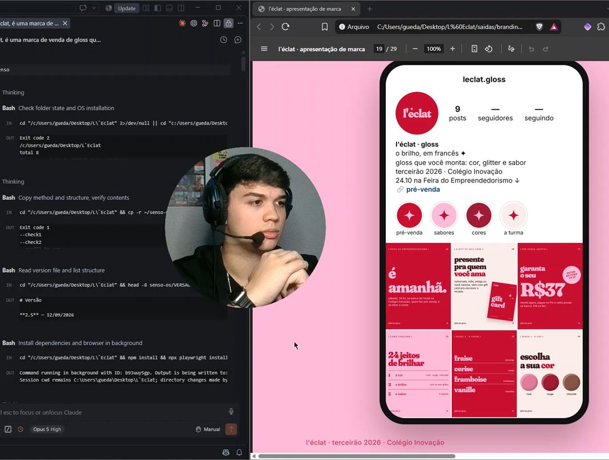Open session history clock icon
The height and width of the screenshot is (460, 609).
(x=224, y=40)
